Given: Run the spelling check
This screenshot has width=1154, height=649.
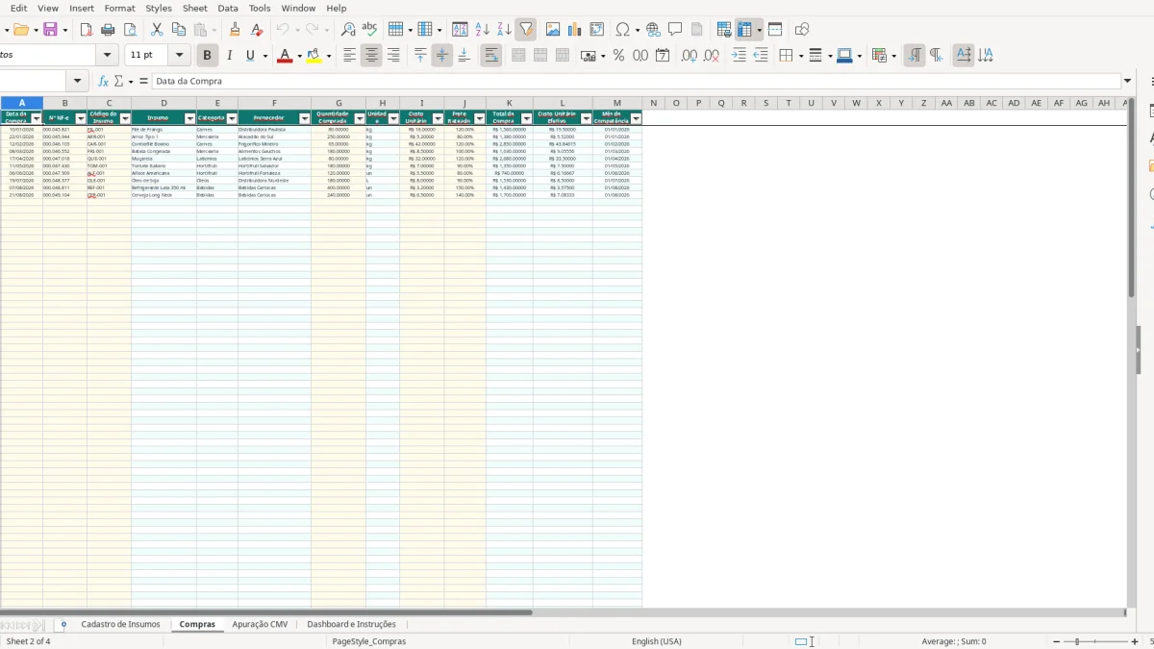Looking at the screenshot, I should pos(369,30).
